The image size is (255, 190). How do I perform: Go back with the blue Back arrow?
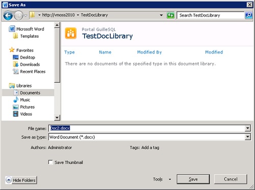(8, 15)
